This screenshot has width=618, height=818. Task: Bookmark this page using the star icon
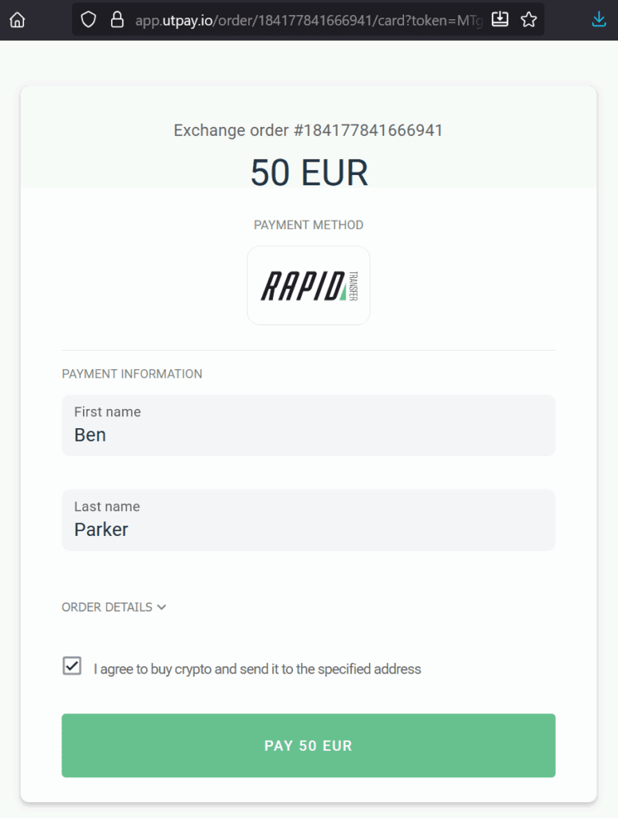pos(527,19)
